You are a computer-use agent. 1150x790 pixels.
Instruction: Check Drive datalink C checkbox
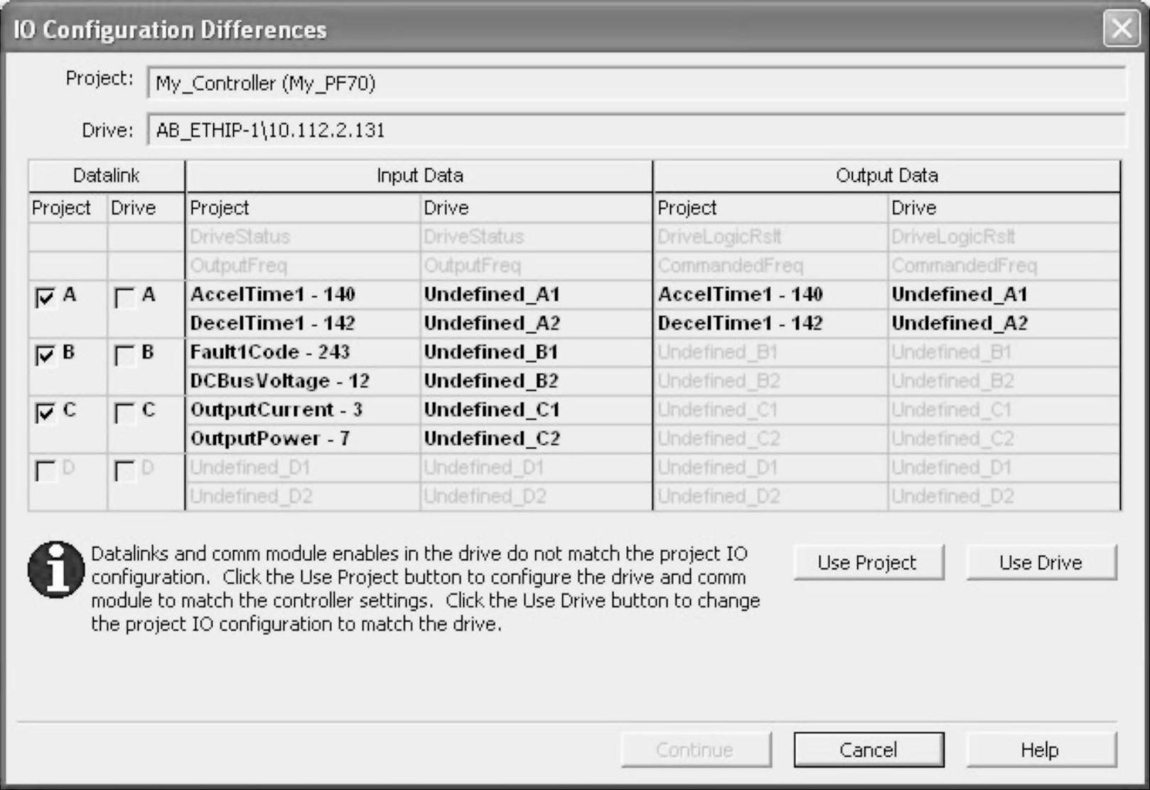[x=124, y=412]
